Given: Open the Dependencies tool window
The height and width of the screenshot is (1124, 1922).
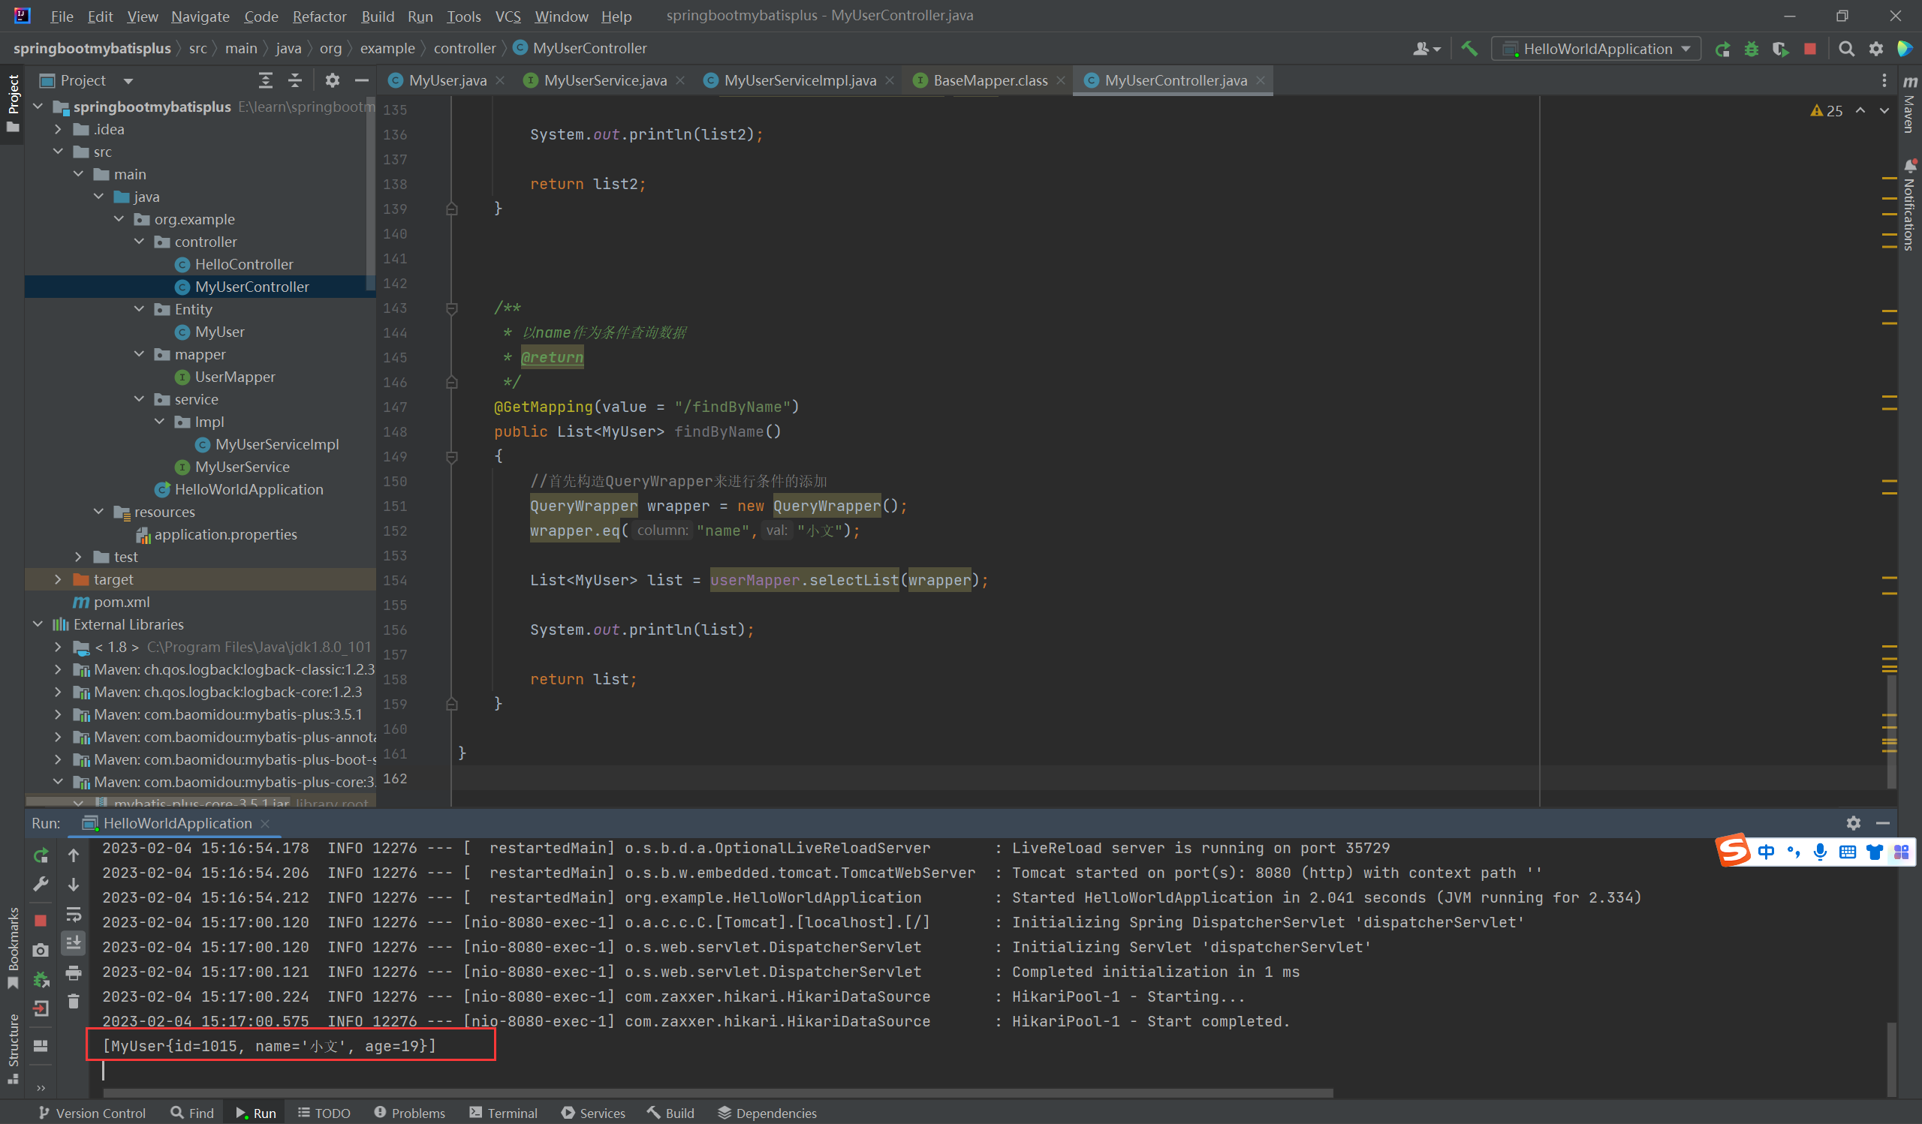Looking at the screenshot, I should (x=767, y=1113).
